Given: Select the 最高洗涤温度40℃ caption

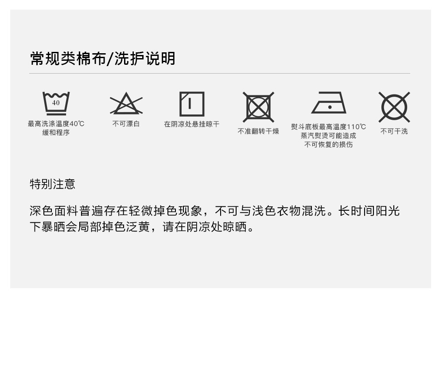Looking at the screenshot, I should coord(56,124).
